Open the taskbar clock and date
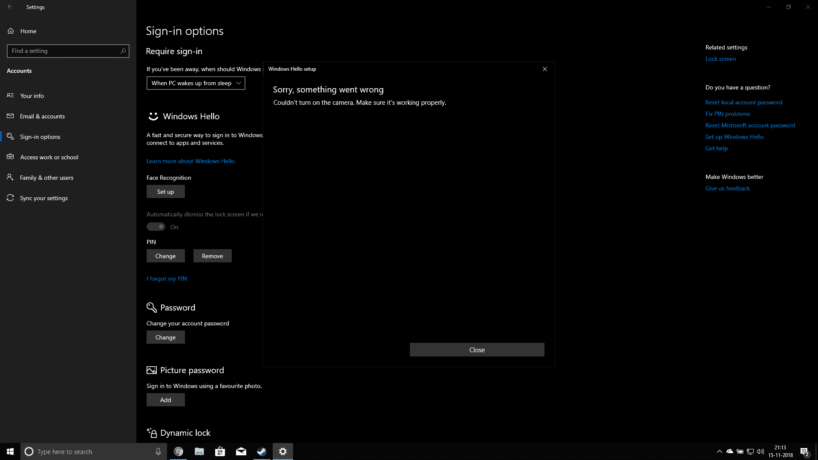Viewport: 818px width, 460px height. pyautogui.click(x=781, y=451)
